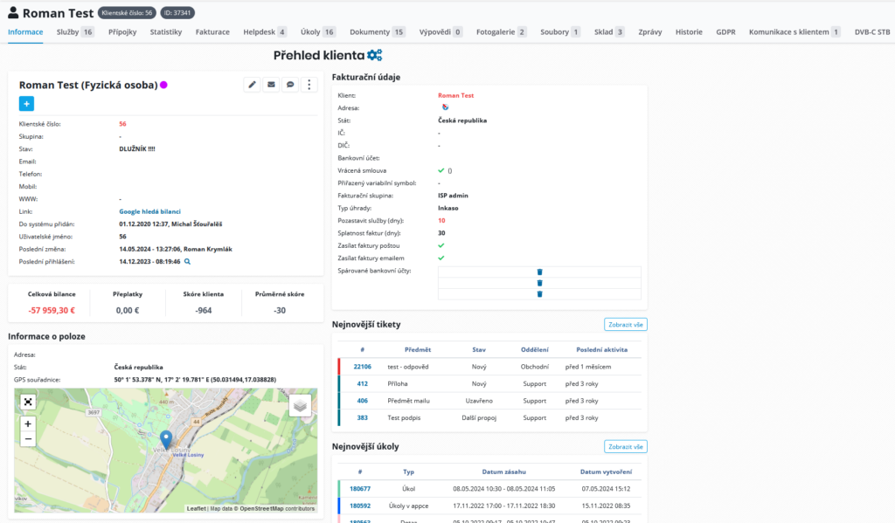Open the Google hledá bilanci link
The image size is (895, 523).
coord(151,210)
